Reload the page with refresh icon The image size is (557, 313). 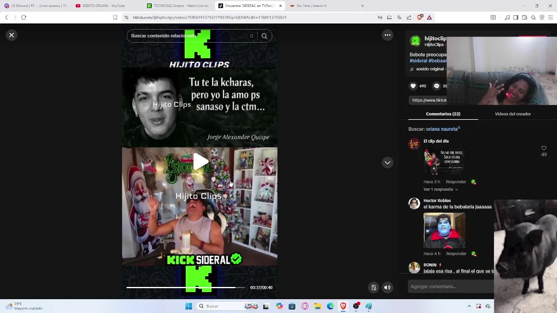[23, 17]
